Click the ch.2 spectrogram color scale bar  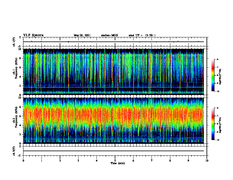point(213,124)
